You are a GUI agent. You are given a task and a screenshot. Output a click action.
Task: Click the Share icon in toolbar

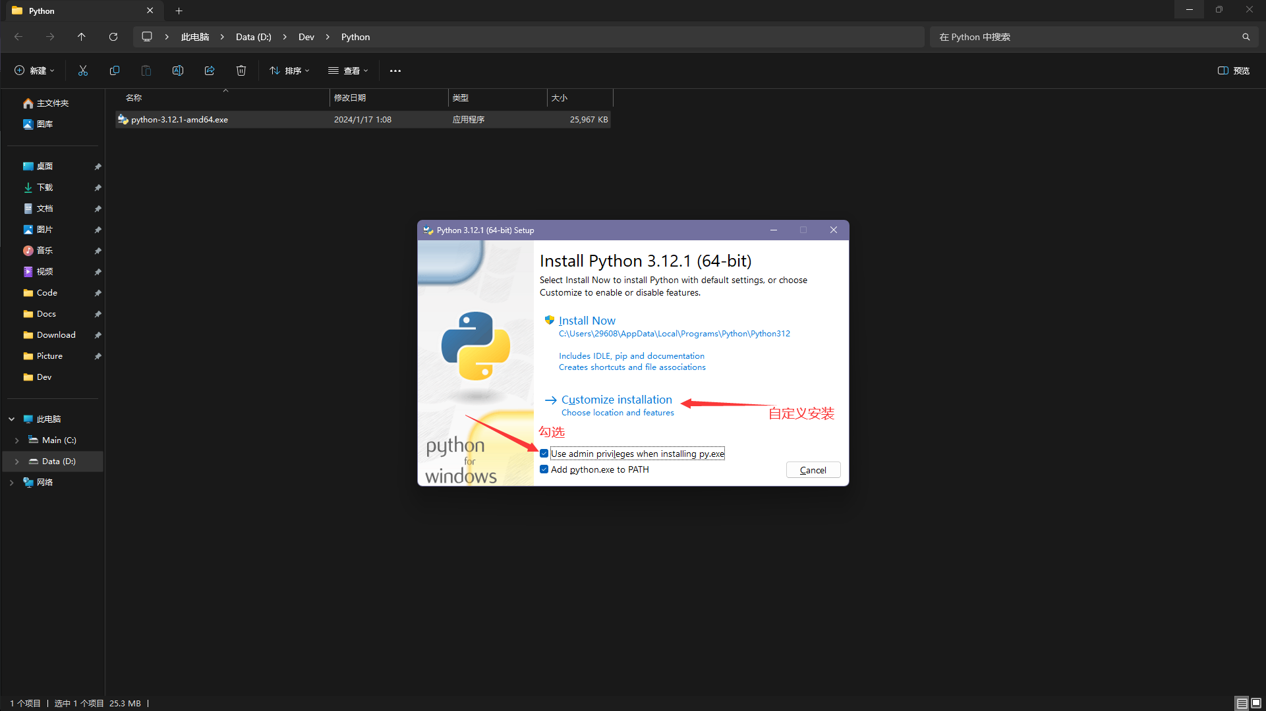[x=210, y=70]
